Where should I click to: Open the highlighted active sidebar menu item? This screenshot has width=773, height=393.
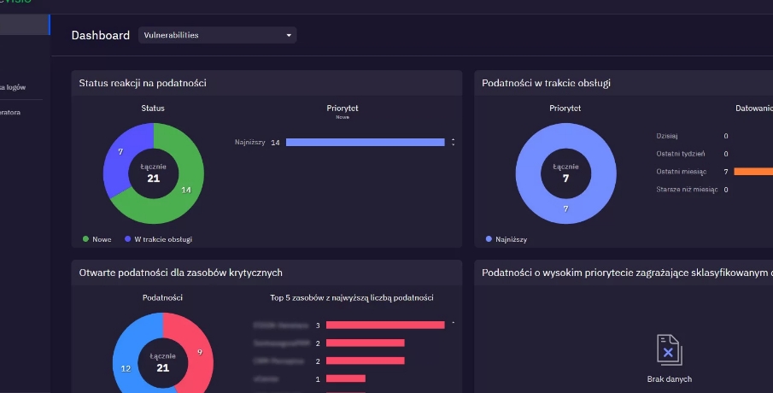click(24, 24)
